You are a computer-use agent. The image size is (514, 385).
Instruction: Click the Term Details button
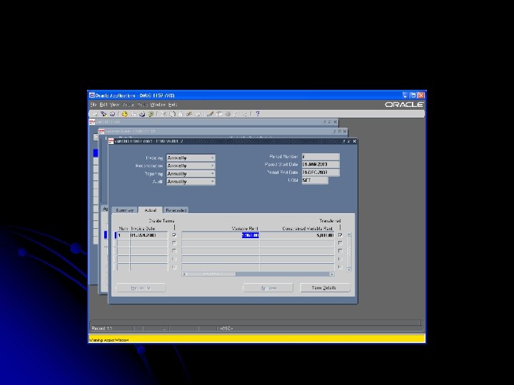(x=324, y=288)
